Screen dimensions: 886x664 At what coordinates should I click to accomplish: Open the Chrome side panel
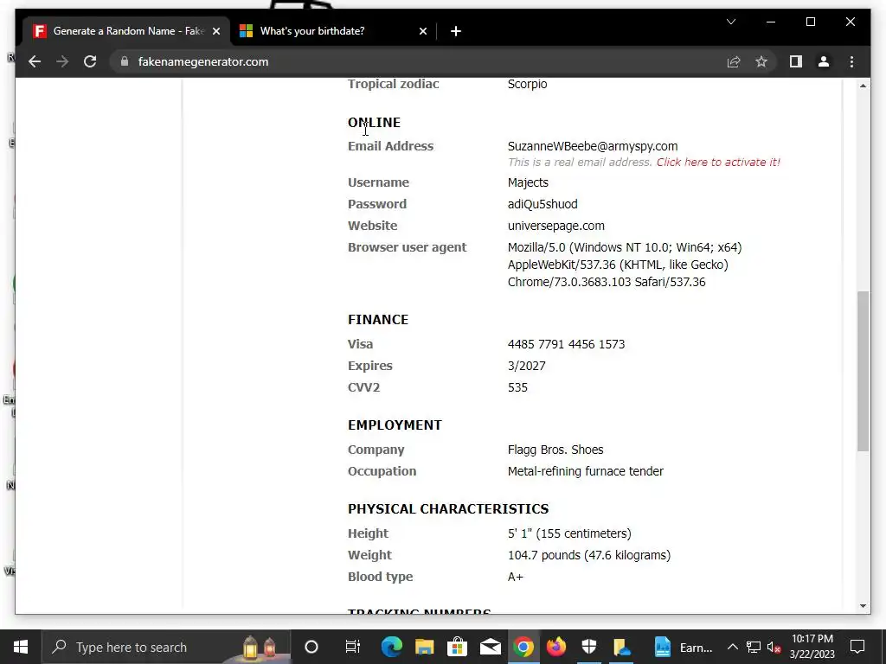click(796, 61)
